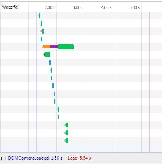Select the long orange-purple-green request bar
This screenshot has width=162, height=164.
(58, 47)
